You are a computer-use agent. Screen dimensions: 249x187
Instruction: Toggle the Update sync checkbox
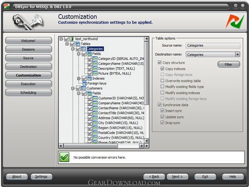click(x=162, y=117)
